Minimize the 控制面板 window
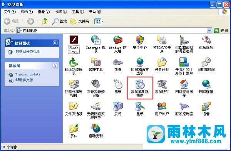Image resolution: width=231 pixels, height=151 pixels. point(213,5)
